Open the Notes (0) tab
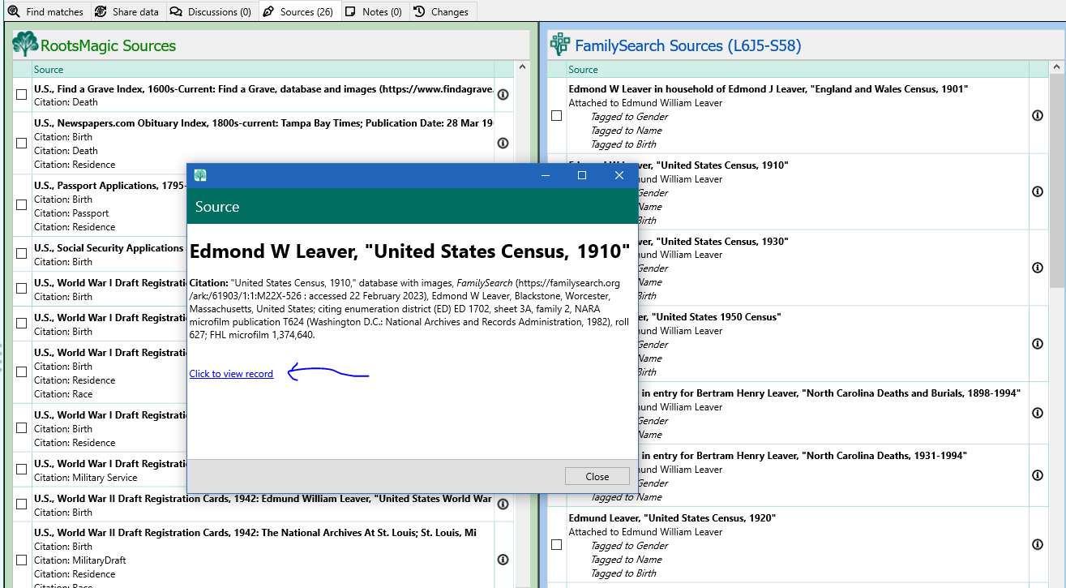The width and height of the screenshot is (1066, 588). [373, 11]
